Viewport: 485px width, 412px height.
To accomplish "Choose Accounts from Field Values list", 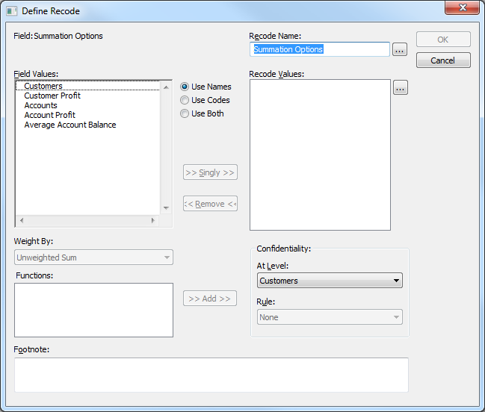I will pos(40,105).
